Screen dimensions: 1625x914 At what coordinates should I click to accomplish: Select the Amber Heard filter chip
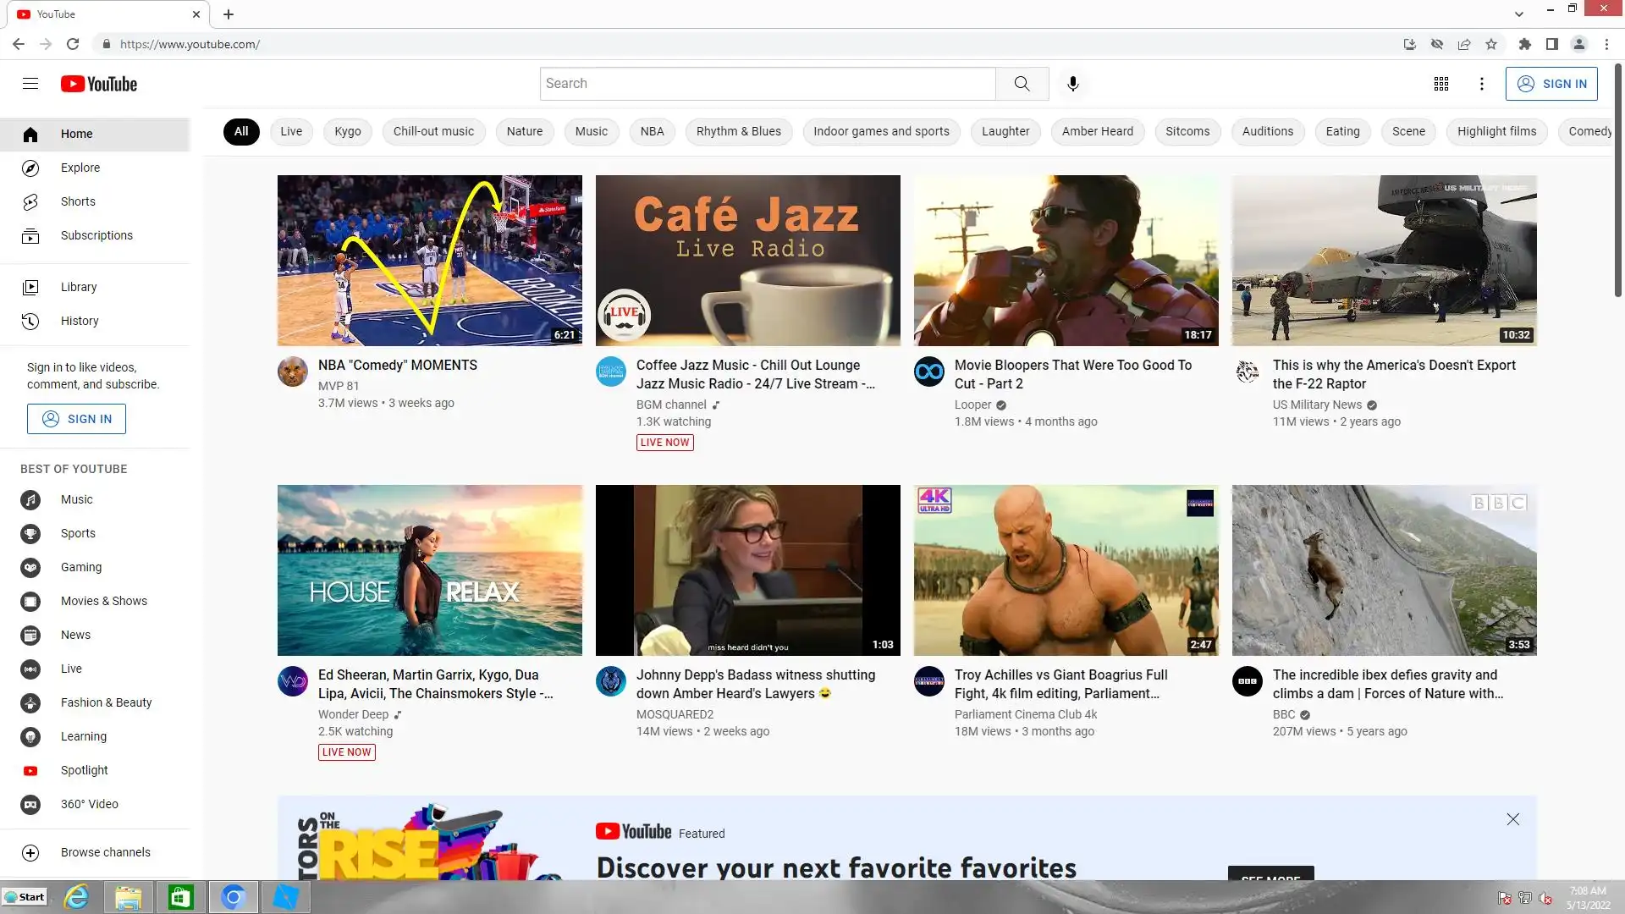(x=1097, y=131)
